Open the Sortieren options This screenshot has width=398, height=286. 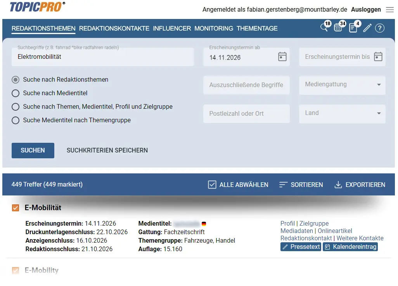(301, 185)
